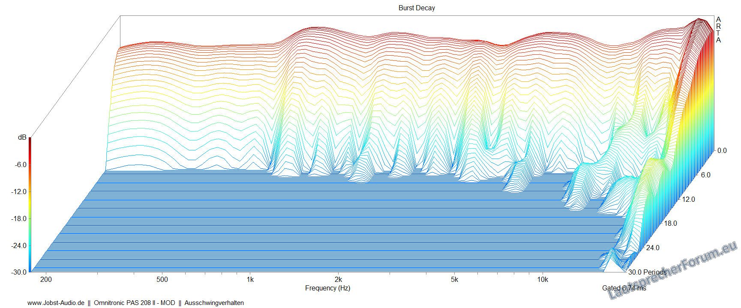Image resolution: width=741 pixels, height=308 pixels.
Task: Click the dB axis unit label
Action: pyautogui.click(x=21, y=138)
